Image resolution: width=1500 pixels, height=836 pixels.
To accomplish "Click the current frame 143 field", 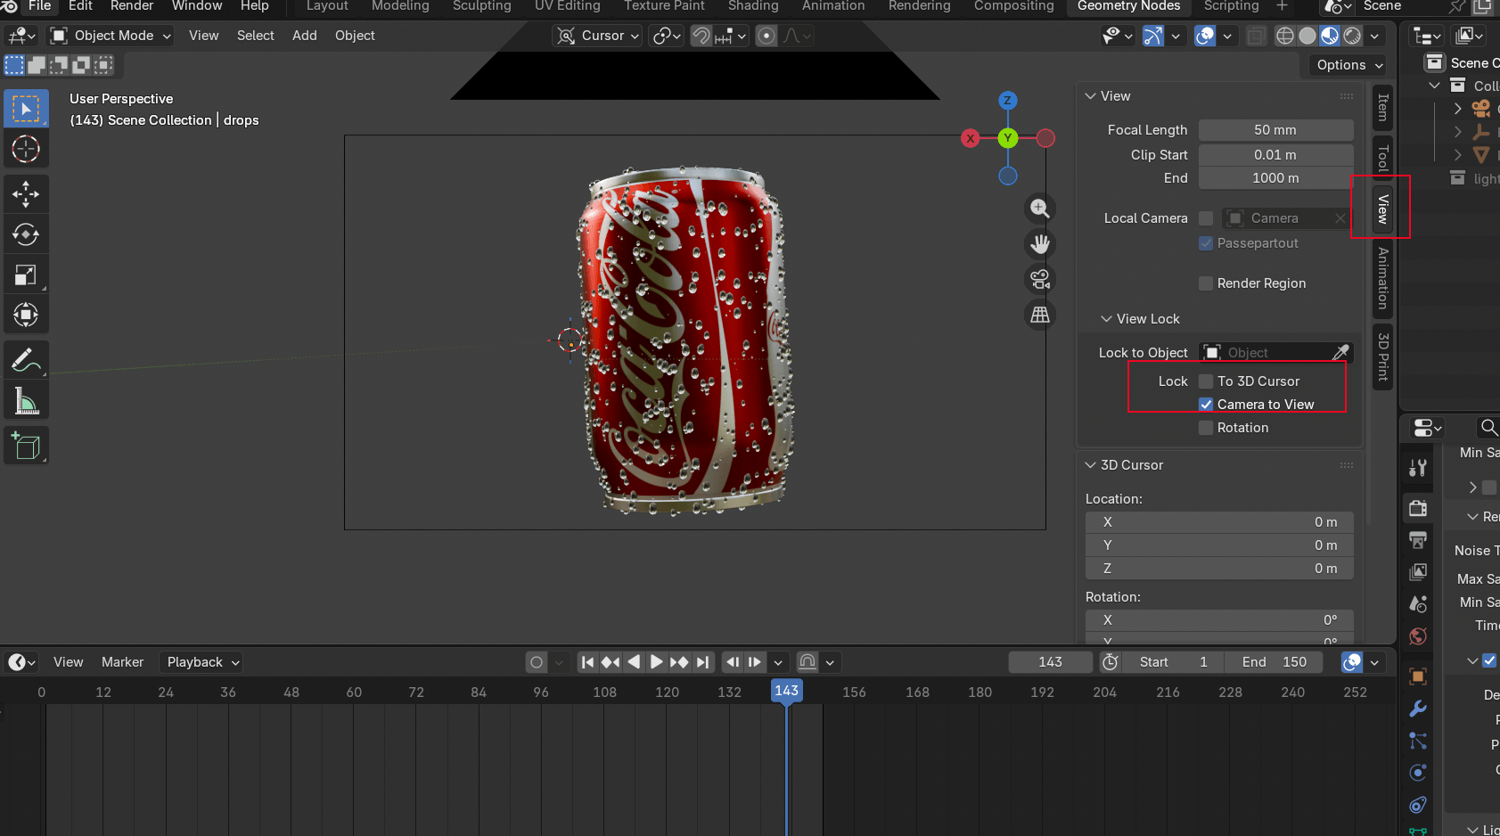I will click(1050, 662).
